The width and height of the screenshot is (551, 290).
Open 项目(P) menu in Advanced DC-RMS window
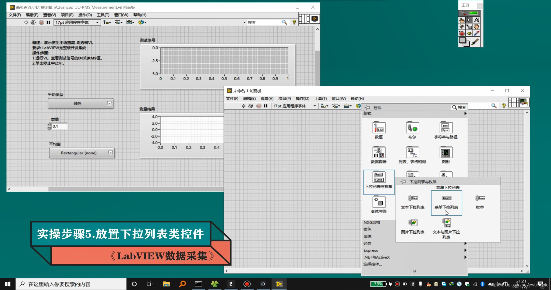(x=67, y=15)
